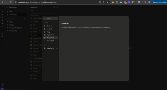Image resolution: width=167 pixels, height=90 pixels.
Task: Open the Extensions puzzle menu
Action: pos(133,2)
